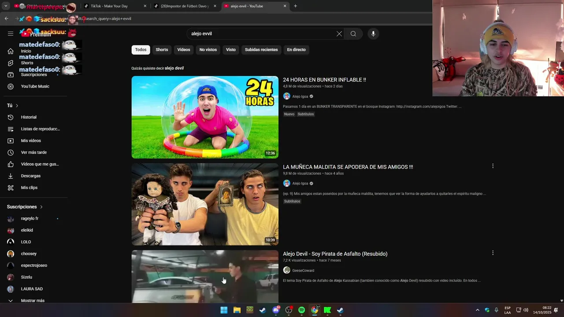Open the muñeca maldita video thumbnail
Screen dimensions: 564x317
tap(205, 204)
